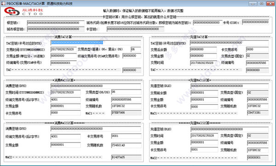276x166 pixels.
Task: Click 交易随机数 field in 充值MAC1计算
Action: coord(258,106)
